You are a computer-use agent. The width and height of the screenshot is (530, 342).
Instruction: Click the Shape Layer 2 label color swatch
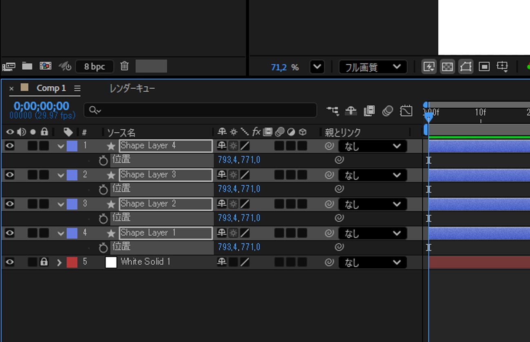72,204
